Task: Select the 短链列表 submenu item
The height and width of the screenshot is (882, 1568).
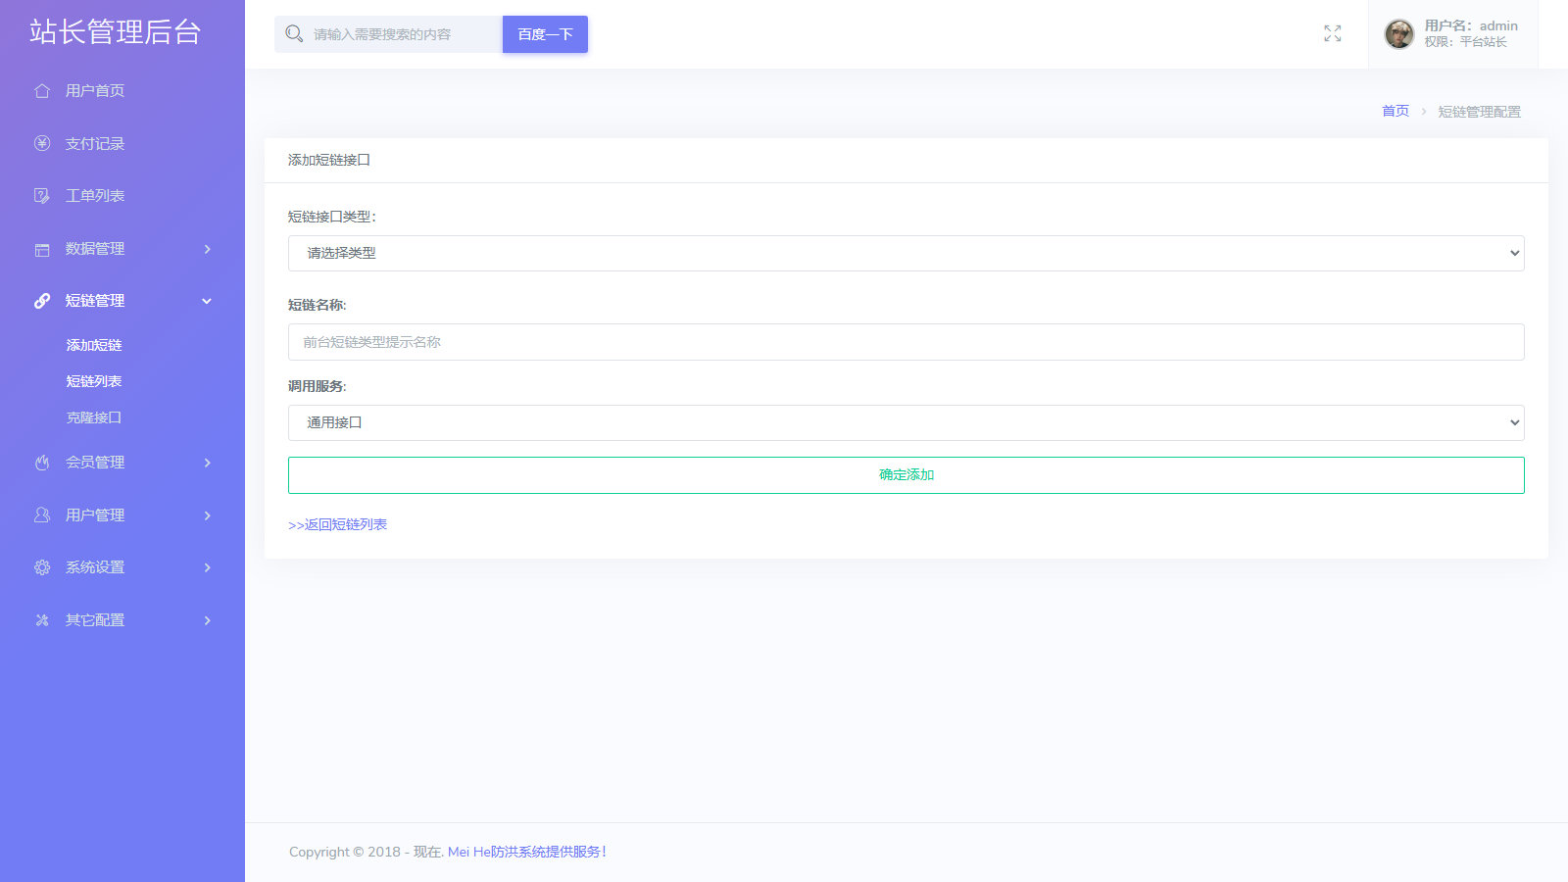Action: pyautogui.click(x=94, y=381)
